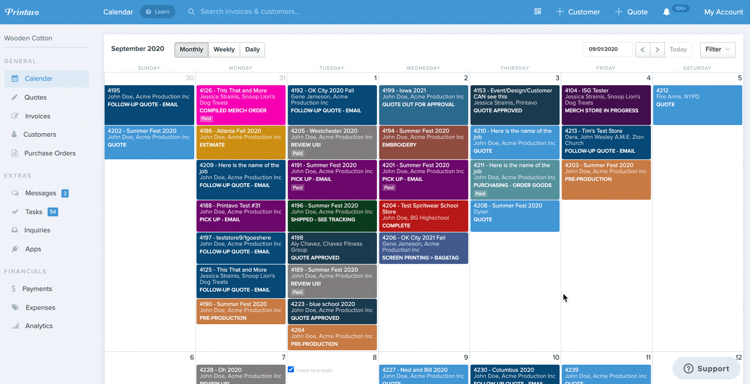
Task: Click the Inquiries inbox icon
Action: [x=15, y=230]
